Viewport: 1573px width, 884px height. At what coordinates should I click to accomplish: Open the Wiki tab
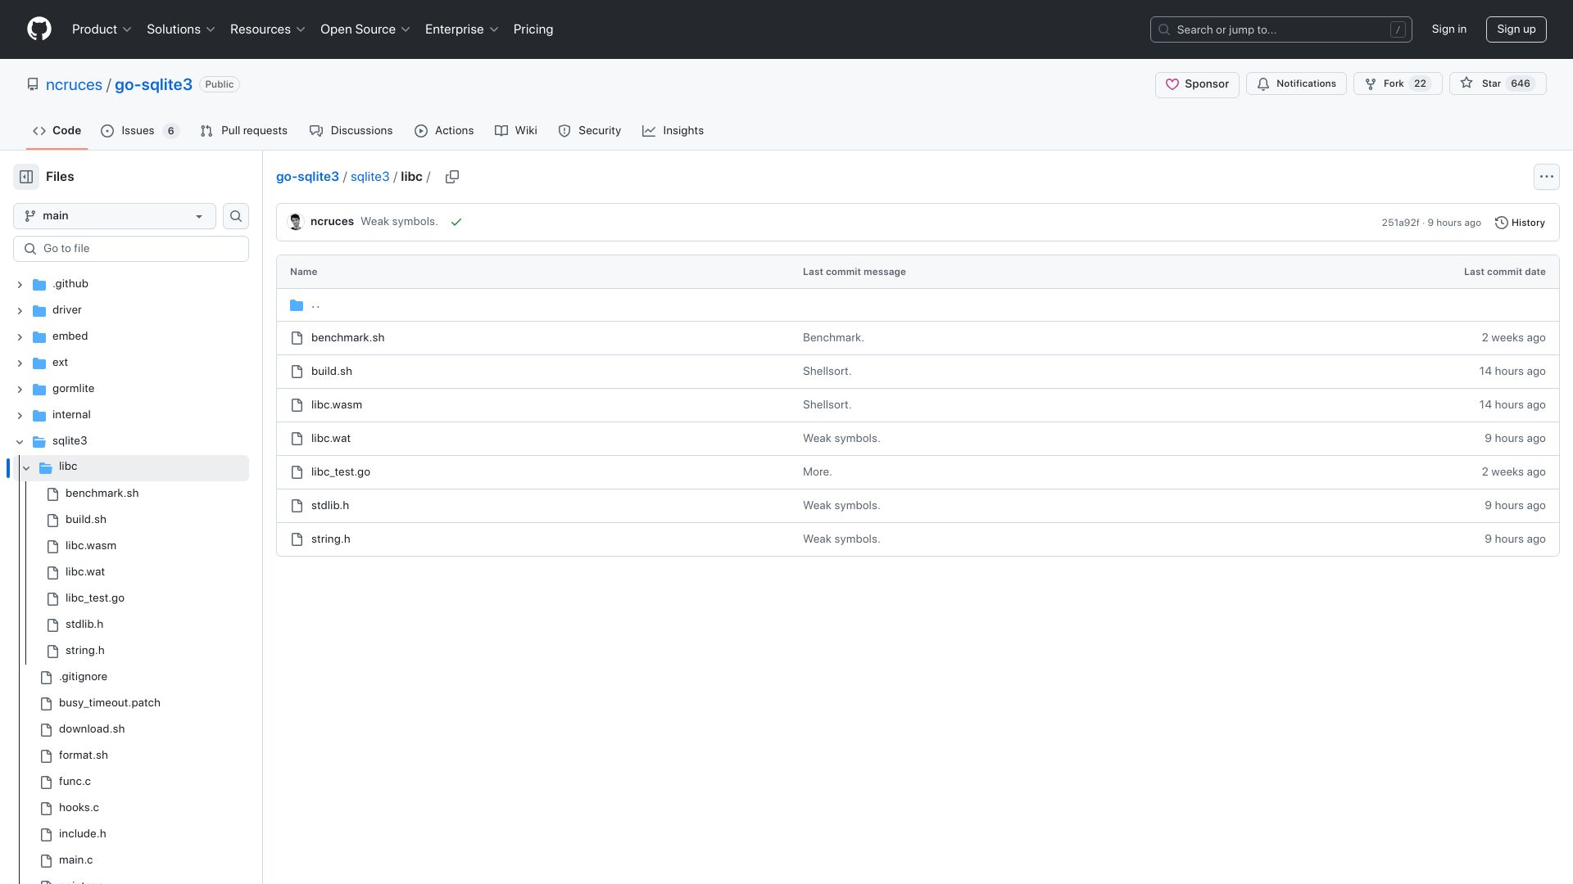[516, 131]
